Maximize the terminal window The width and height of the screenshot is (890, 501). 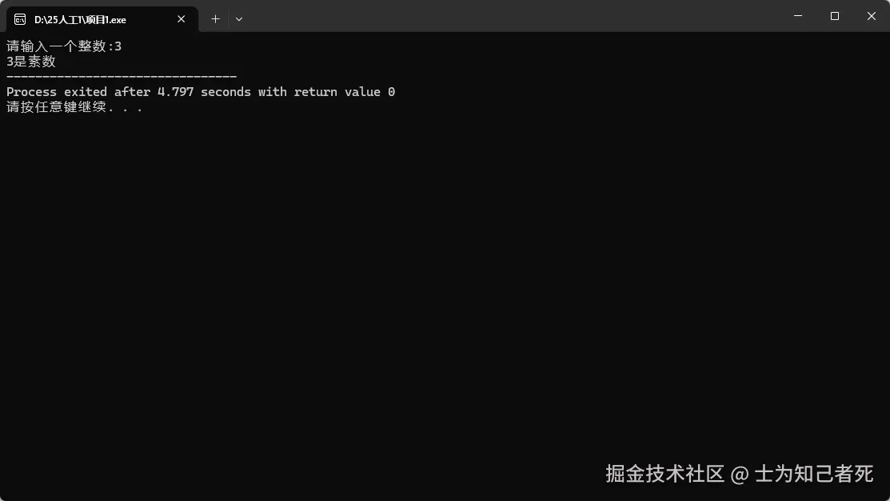834,16
